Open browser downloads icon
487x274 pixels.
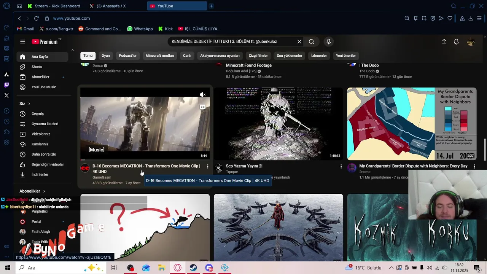click(x=471, y=18)
